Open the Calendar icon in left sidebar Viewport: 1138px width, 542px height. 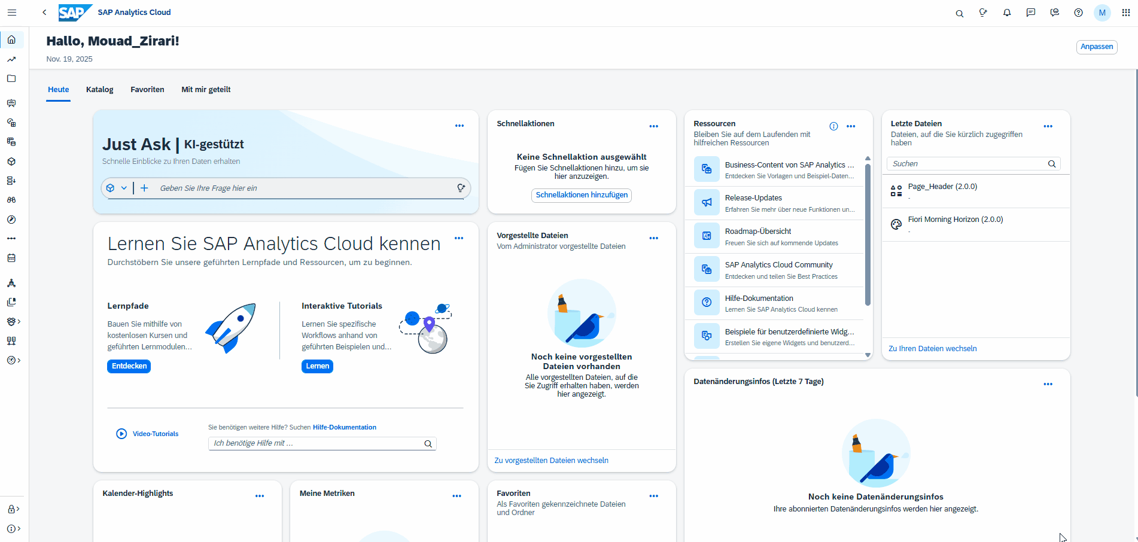click(x=11, y=258)
